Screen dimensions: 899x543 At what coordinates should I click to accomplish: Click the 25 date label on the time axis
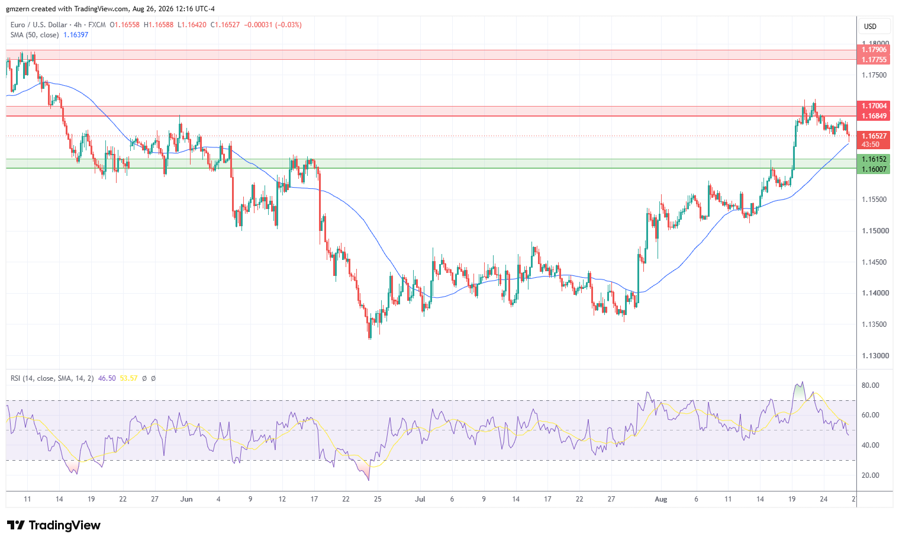[378, 499]
